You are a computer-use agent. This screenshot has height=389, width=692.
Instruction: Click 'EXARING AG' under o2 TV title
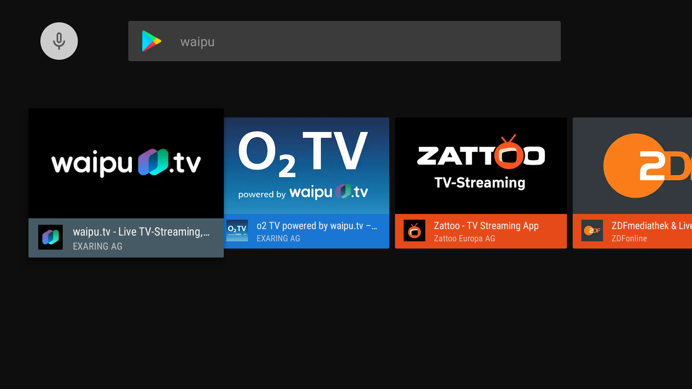click(x=278, y=238)
